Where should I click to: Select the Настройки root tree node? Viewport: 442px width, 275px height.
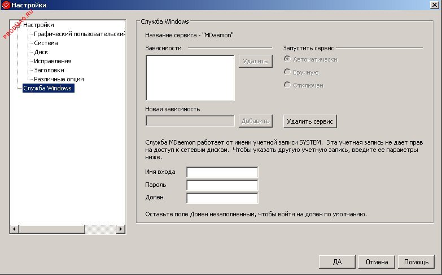pyautogui.click(x=38, y=25)
